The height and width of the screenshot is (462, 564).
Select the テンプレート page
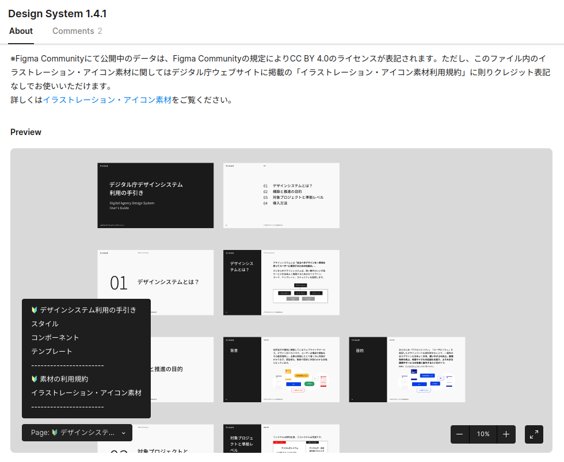point(86,351)
